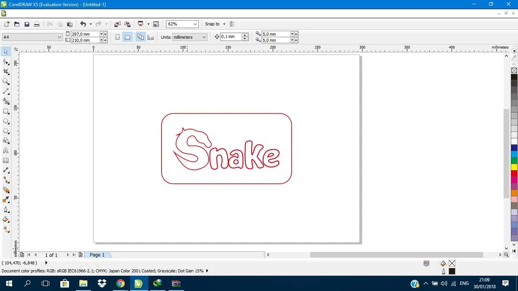This screenshot has width=518, height=291.
Task: Open Windows Start menu
Action: pyautogui.click(x=9, y=283)
